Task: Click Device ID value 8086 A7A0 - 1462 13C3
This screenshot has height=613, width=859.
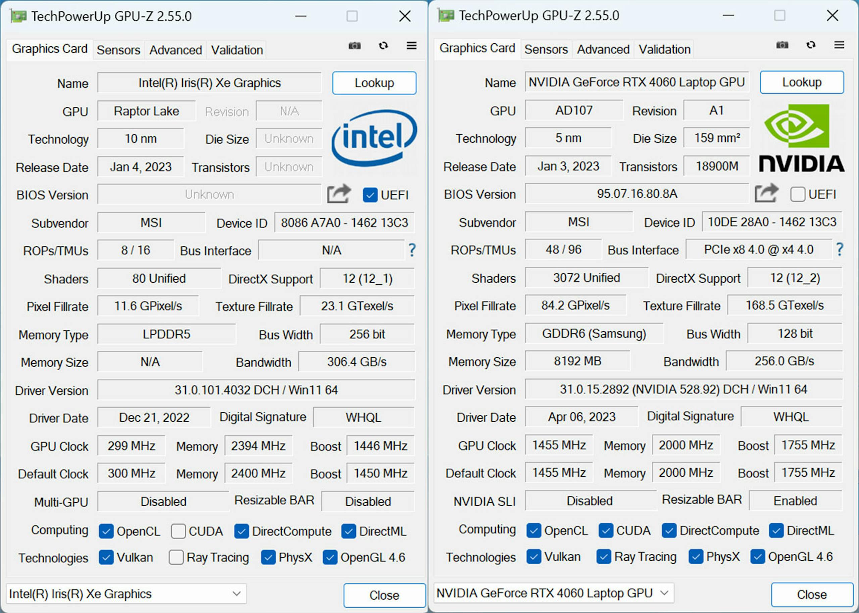Action: [344, 223]
